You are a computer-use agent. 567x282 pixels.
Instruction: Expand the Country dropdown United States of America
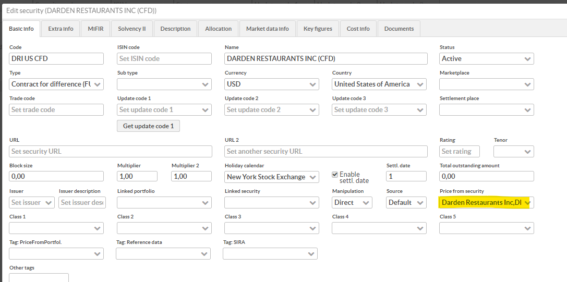(379, 84)
